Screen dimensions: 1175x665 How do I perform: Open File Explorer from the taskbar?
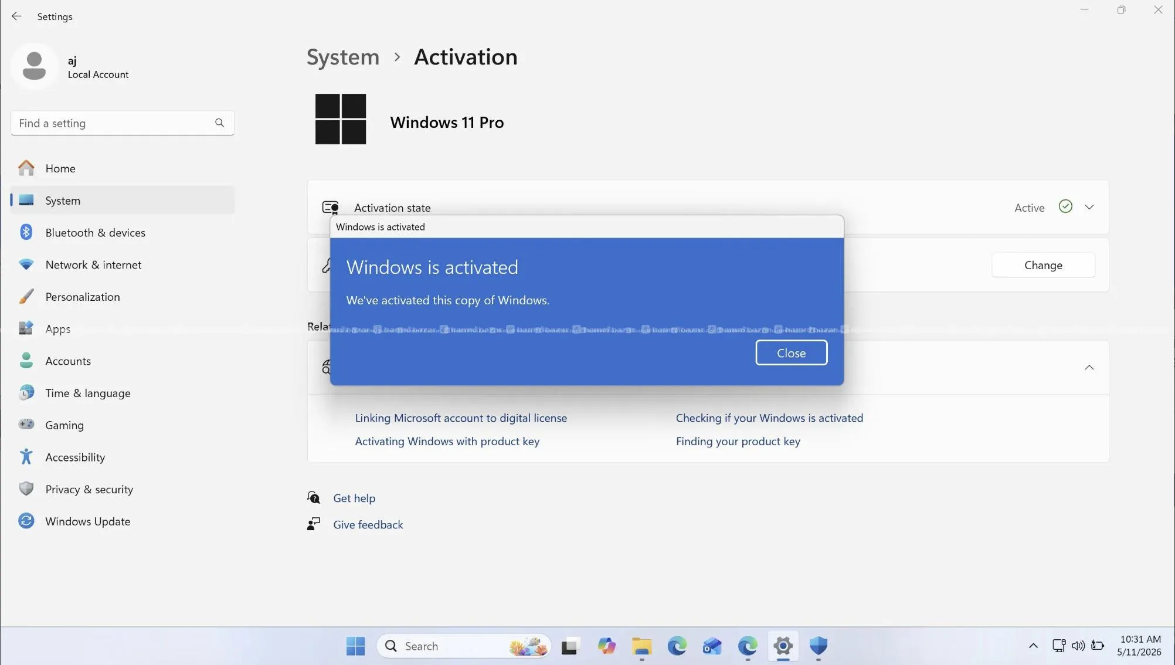642,646
